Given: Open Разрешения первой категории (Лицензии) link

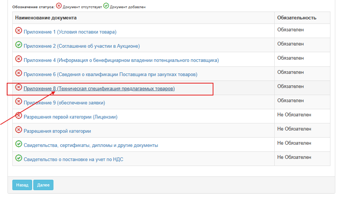Looking at the screenshot, I should click(70, 117).
